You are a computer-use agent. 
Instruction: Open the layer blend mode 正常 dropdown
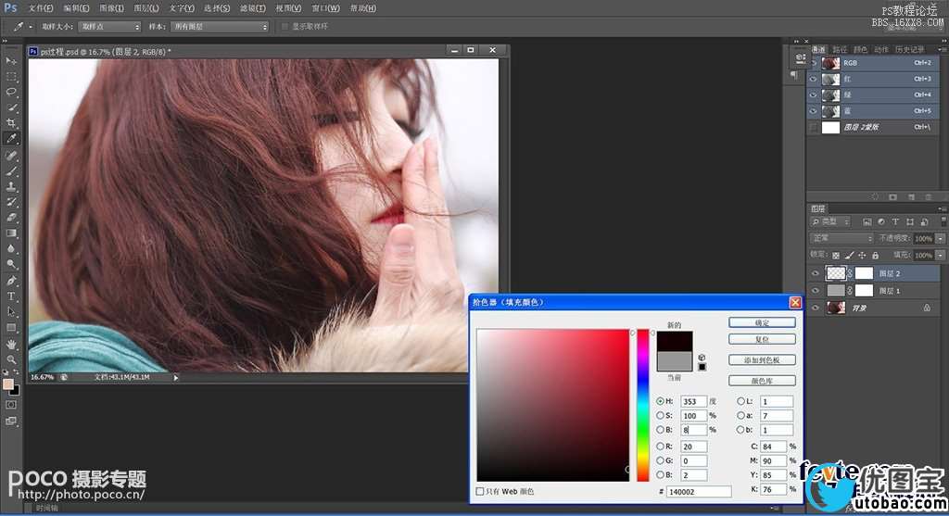[841, 238]
